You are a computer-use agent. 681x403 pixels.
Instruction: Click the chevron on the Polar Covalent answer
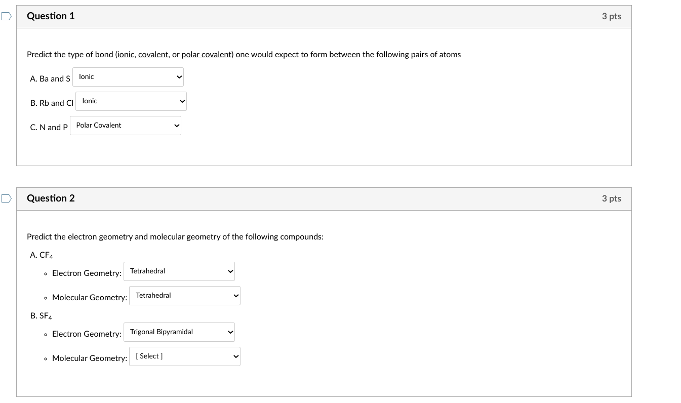coord(176,125)
